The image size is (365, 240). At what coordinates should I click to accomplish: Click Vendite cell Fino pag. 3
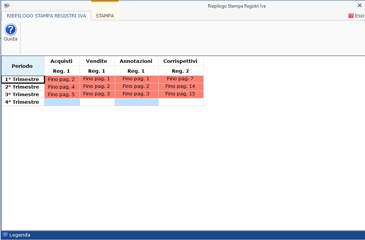97,94
